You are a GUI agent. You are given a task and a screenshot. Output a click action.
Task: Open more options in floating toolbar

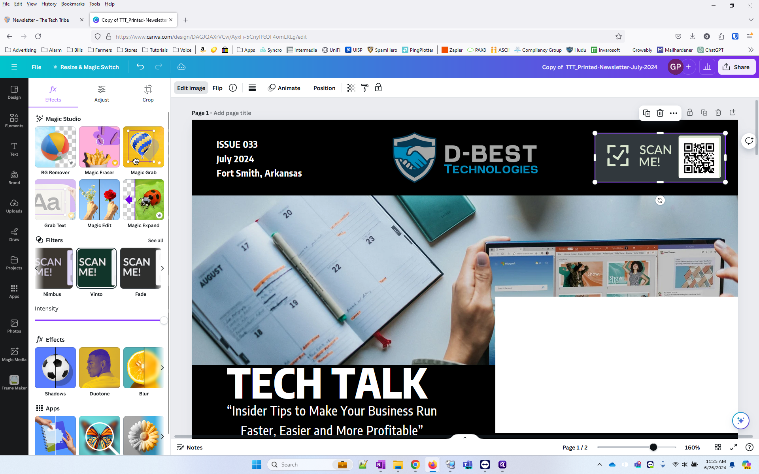pos(674,113)
